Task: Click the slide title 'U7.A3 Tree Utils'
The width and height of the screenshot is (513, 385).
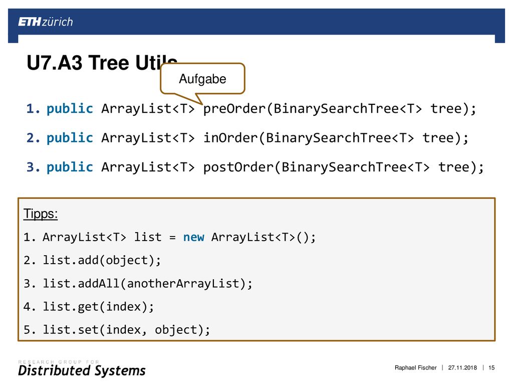Action: [x=102, y=63]
